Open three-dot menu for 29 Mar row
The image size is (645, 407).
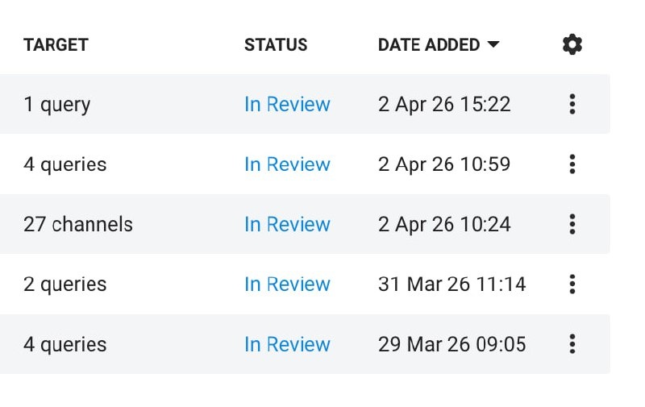click(x=572, y=344)
